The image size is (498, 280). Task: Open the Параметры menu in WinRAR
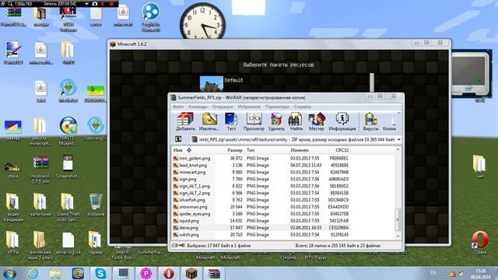click(x=277, y=107)
